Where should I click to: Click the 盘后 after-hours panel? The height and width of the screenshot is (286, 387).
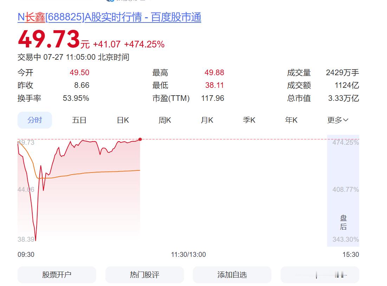(343, 191)
